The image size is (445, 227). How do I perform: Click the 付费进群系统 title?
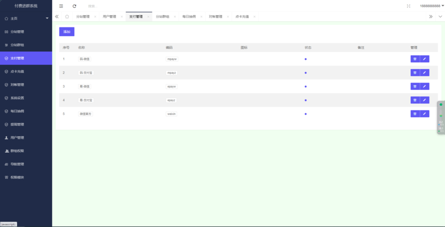(x=26, y=6)
